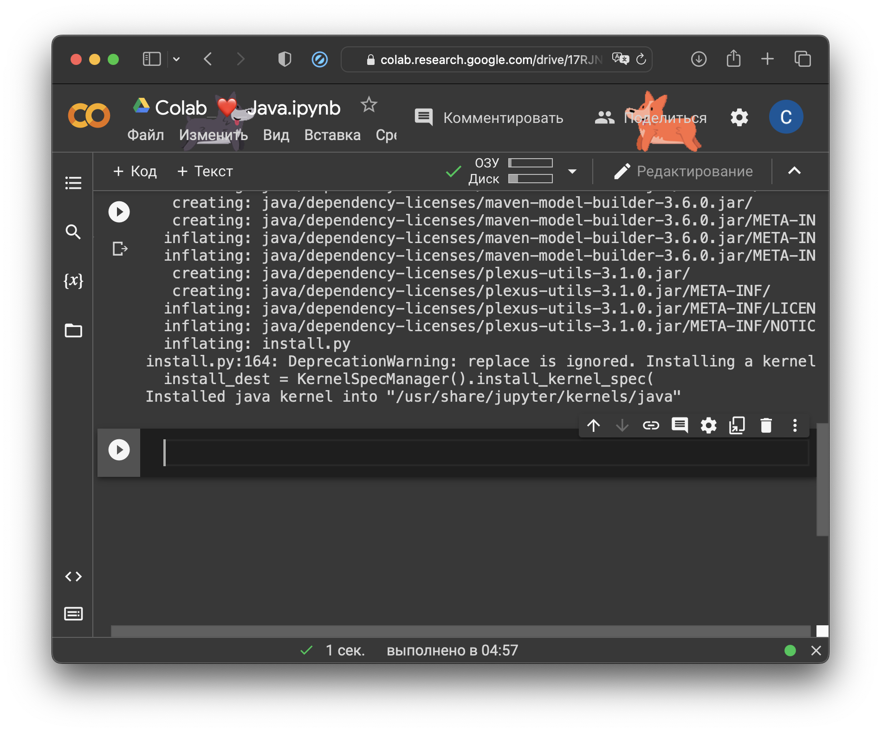Open the Изменить menu
881x732 pixels.
[x=214, y=135]
